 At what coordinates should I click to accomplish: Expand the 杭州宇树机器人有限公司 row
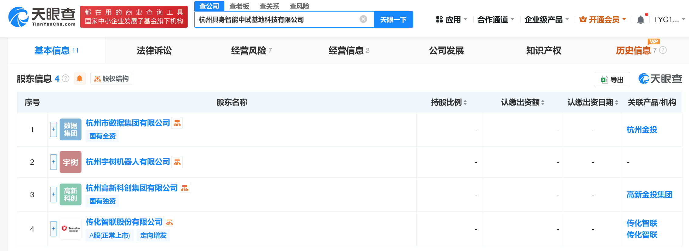[x=54, y=162]
